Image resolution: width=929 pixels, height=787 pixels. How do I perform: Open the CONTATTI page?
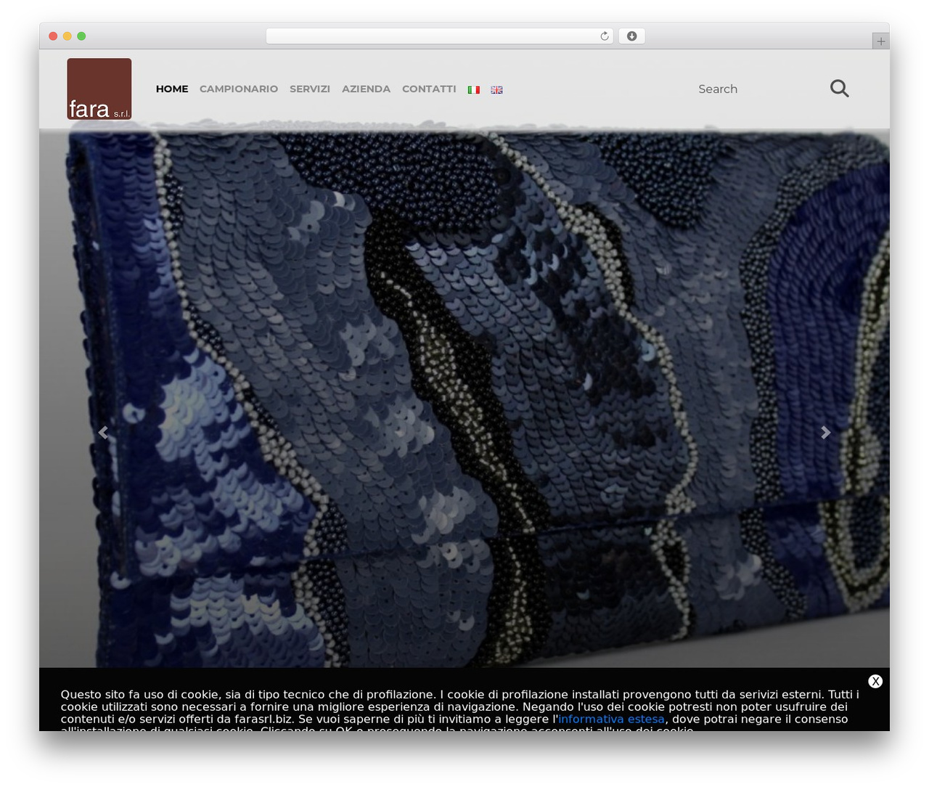click(429, 89)
